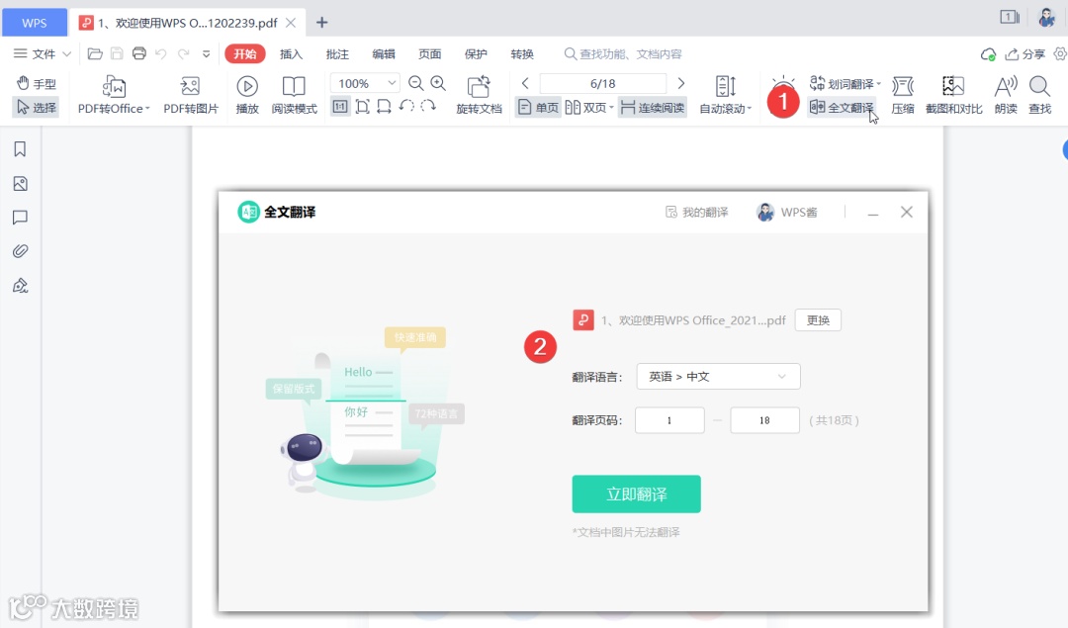Toggle continuous reading (连续阅读)
The width and height of the screenshot is (1068, 628).
653,108
